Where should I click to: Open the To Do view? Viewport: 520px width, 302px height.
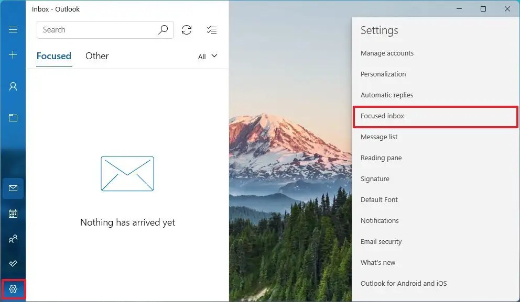[13, 263]
